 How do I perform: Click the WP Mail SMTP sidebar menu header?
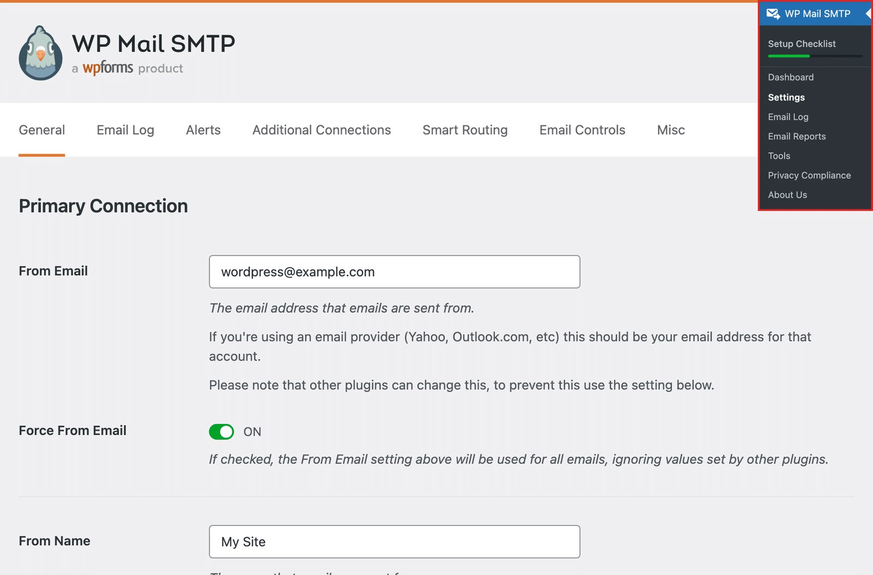(x=816, y=14)
